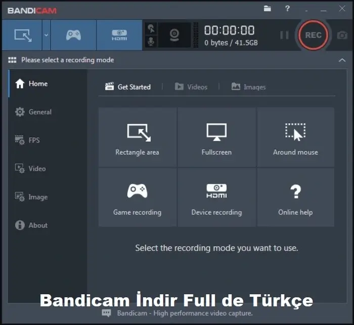Click the audio volume level meter

[196, 35]
